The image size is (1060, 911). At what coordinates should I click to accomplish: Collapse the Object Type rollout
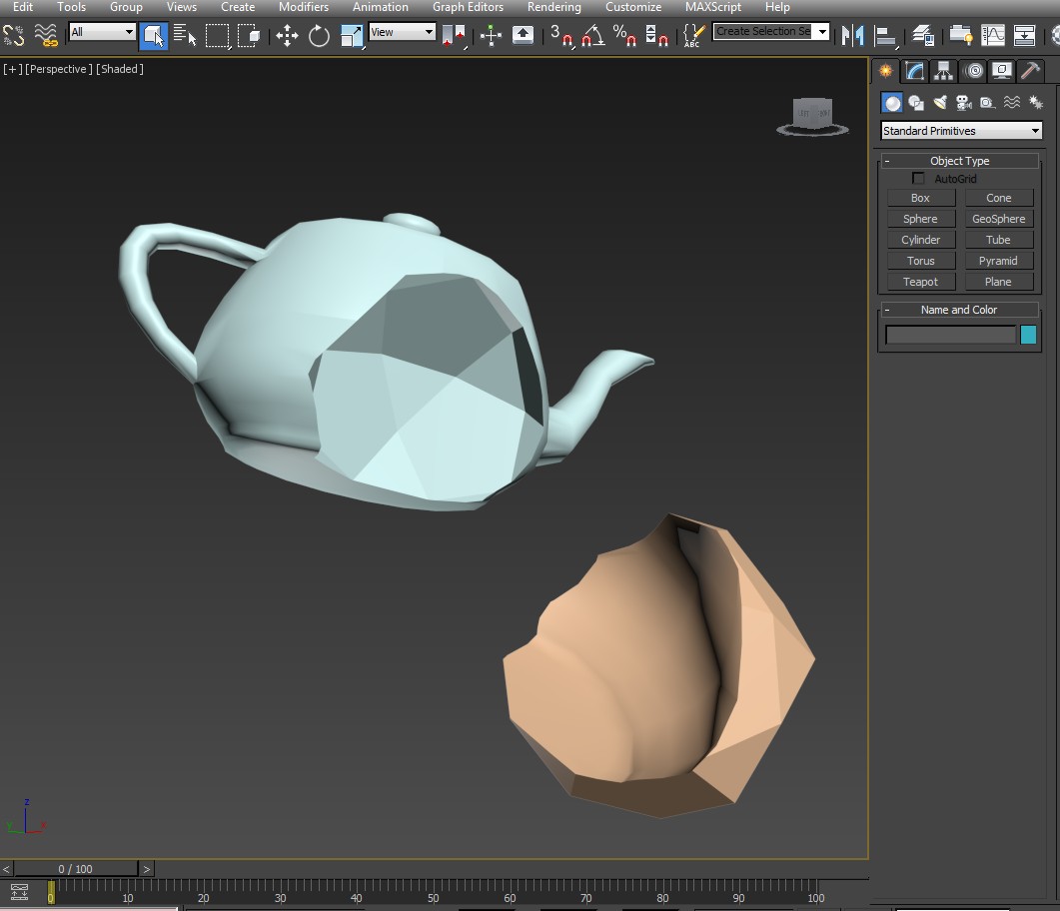(x=959, y=161)
